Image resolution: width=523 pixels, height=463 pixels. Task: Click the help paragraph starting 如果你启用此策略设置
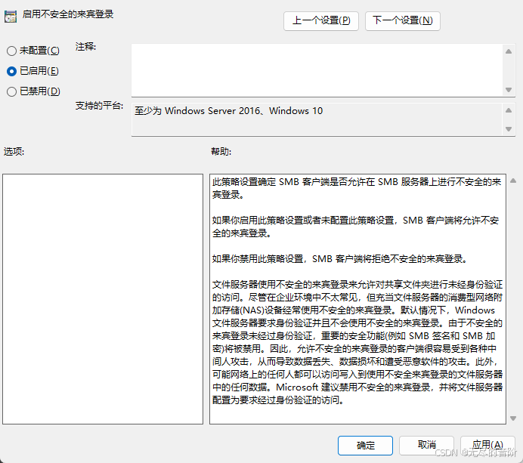pyautogui.click(x=355, y=227)
